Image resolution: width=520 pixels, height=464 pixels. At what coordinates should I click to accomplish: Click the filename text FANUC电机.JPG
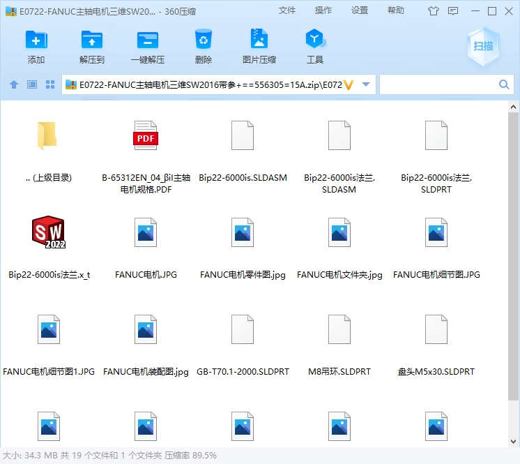[x=146, y=275]
